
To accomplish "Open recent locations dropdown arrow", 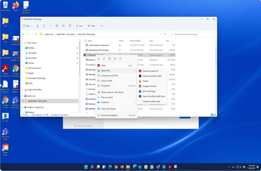I will click(32, 34).
